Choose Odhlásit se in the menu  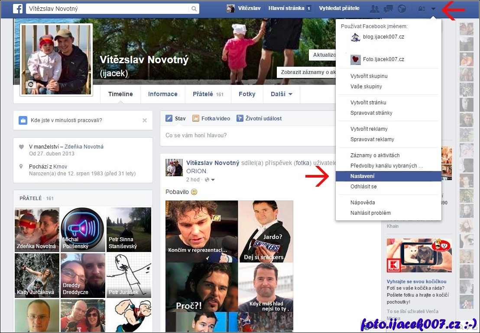pos(363,187)
